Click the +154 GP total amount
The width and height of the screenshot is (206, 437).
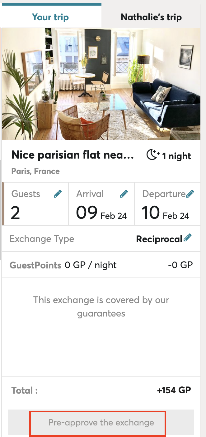pyautogui.click(x=174, y=390)
